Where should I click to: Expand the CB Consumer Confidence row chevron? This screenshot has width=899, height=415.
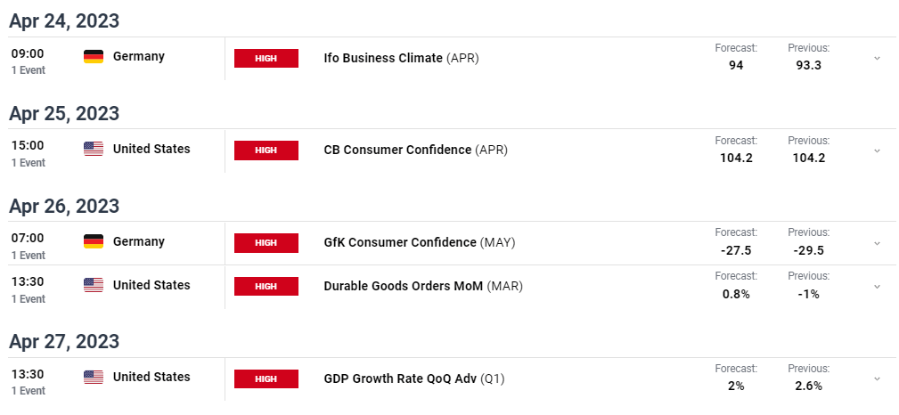[x=877, y=151]
